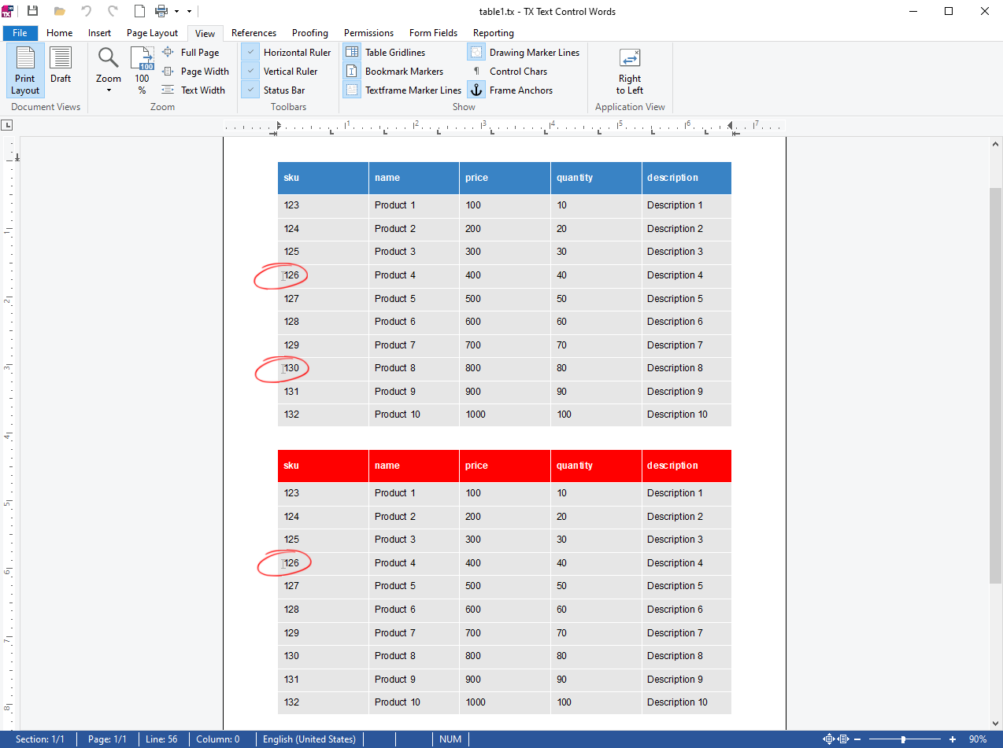Select the View ribbon tab
The image size is (1003, 748).
(x=205, y=33)
